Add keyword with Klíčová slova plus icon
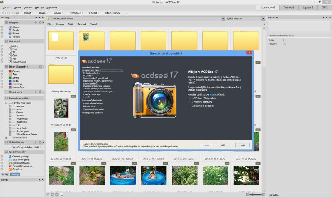 (35, 92)
